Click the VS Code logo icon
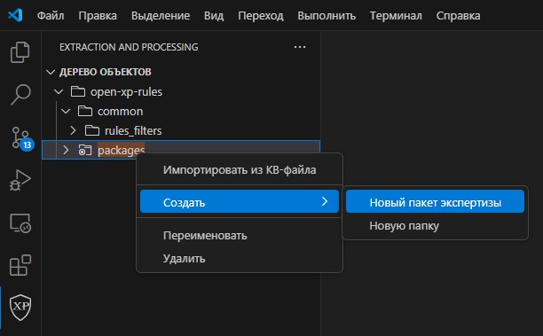The image size is (543, 336). point(15,15)
